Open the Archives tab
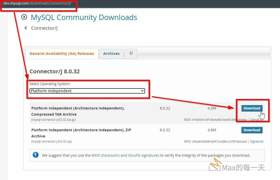Viewport: 280px width, 180px height. 111,54
